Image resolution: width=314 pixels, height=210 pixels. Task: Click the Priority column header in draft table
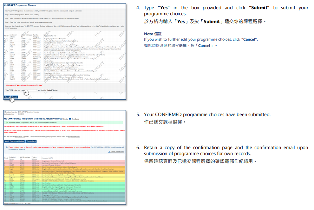pos(6,36)
